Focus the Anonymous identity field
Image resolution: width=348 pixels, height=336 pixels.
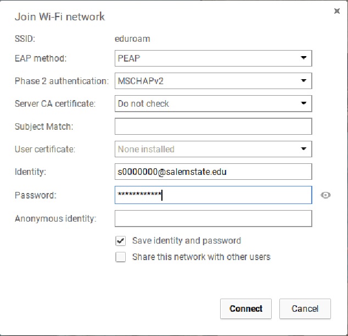point(214,218)
